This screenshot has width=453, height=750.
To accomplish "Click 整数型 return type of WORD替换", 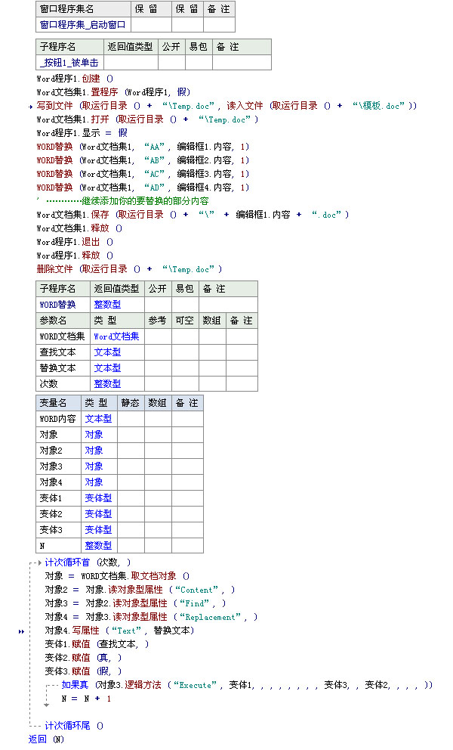I will click(117, 305).
